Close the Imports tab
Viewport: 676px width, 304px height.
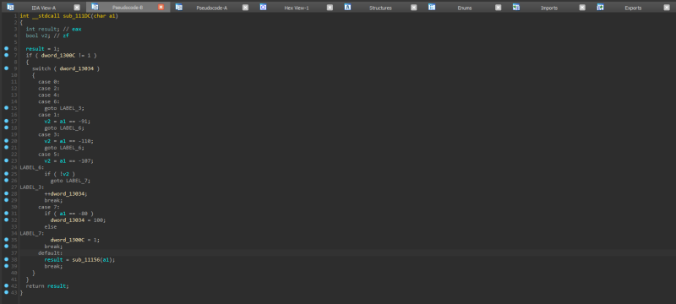tap(582, 8)
